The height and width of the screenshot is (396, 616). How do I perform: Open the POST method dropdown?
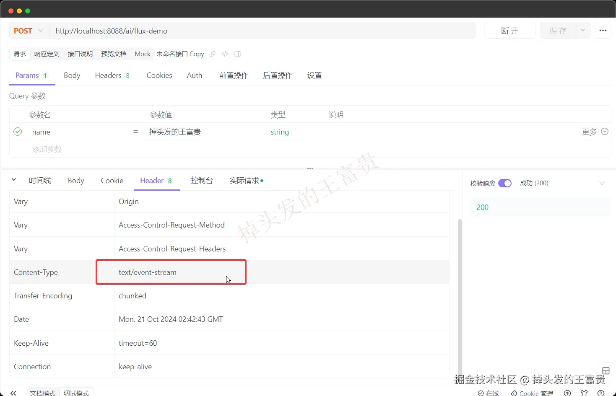pos(29,31)
